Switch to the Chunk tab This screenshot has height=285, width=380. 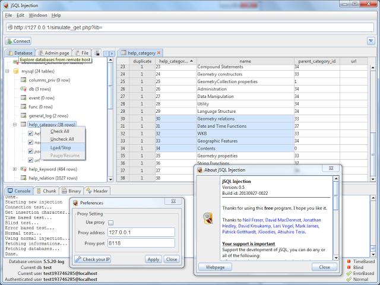[x=48, y=191]
